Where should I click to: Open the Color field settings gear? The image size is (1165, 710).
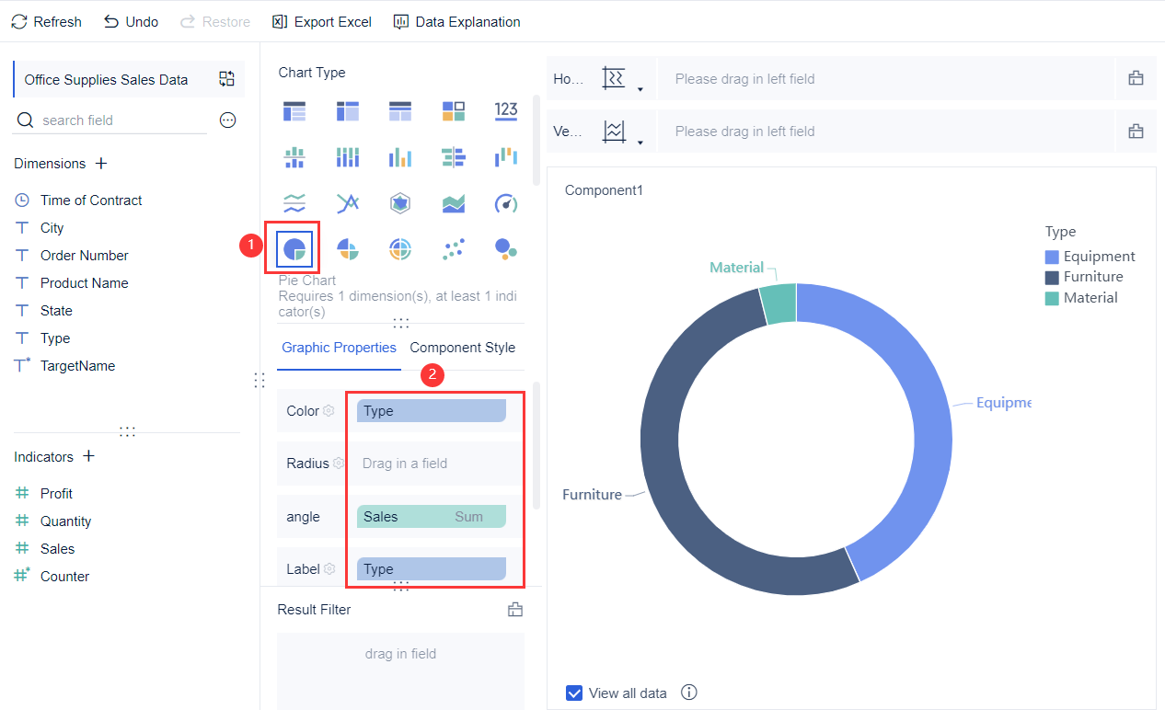pyautogui.click(x=329, y=411)
